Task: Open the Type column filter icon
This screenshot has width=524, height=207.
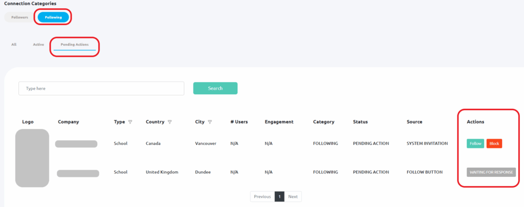Action: [x=130, y=122]
